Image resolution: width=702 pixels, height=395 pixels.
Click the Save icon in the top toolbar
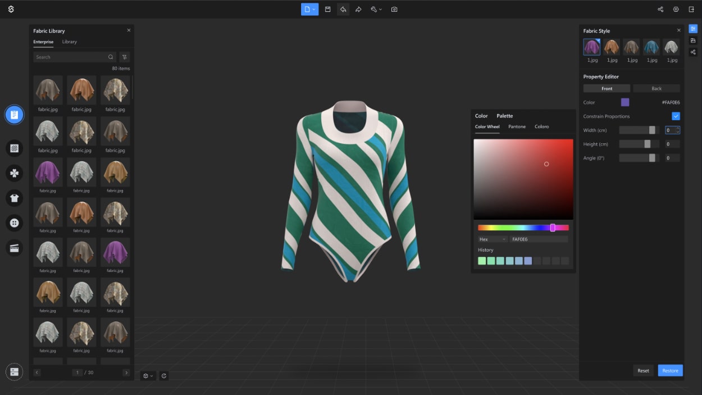327,9
